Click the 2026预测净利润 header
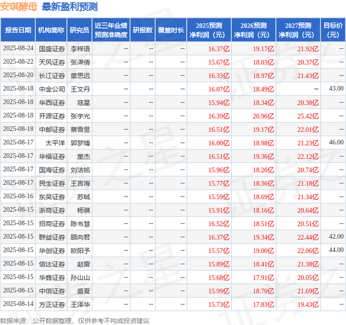 pyautogui.click(x=254, y=30)
